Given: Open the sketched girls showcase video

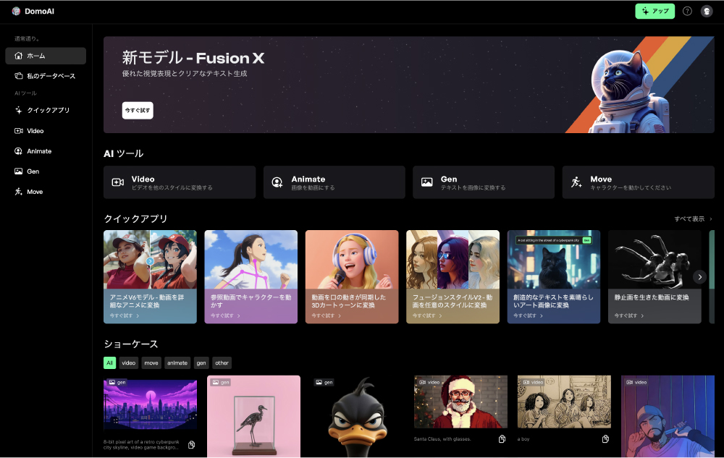Looking at the screenshot, I should pyautogui.click(x=564, y=402).
